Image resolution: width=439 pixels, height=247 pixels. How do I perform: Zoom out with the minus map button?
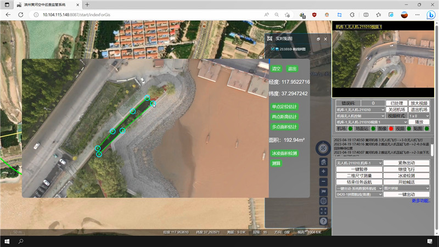coord(323,182)
